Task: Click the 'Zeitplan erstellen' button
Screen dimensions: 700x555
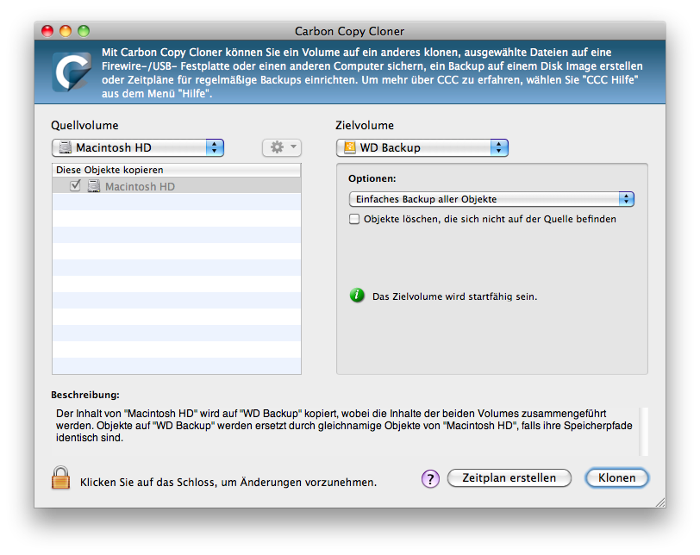Action: click(x=509, y=477)
